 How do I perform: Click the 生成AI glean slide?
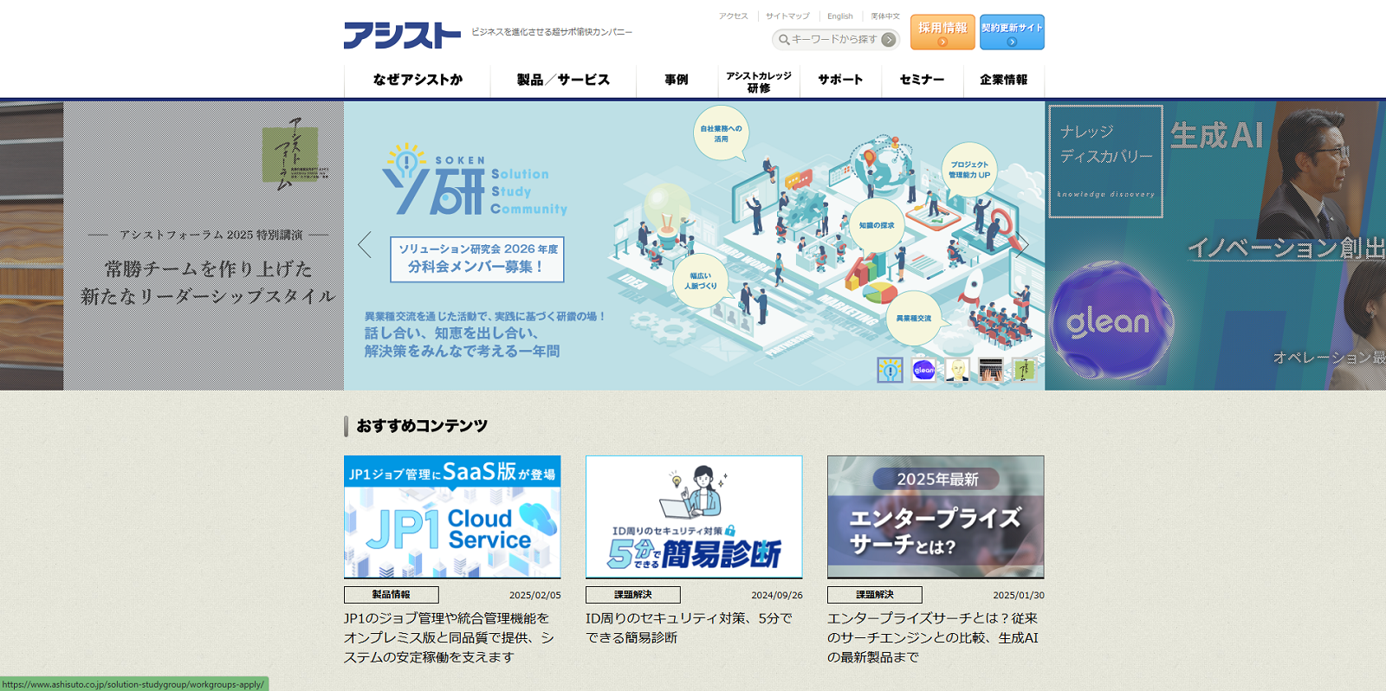(1215, 246)
